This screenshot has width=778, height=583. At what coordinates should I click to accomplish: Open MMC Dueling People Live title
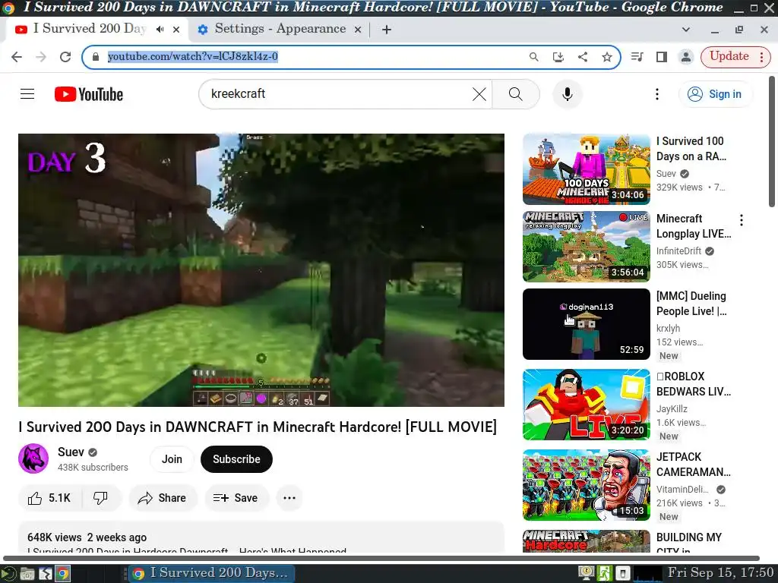click(x=691, y=304)
